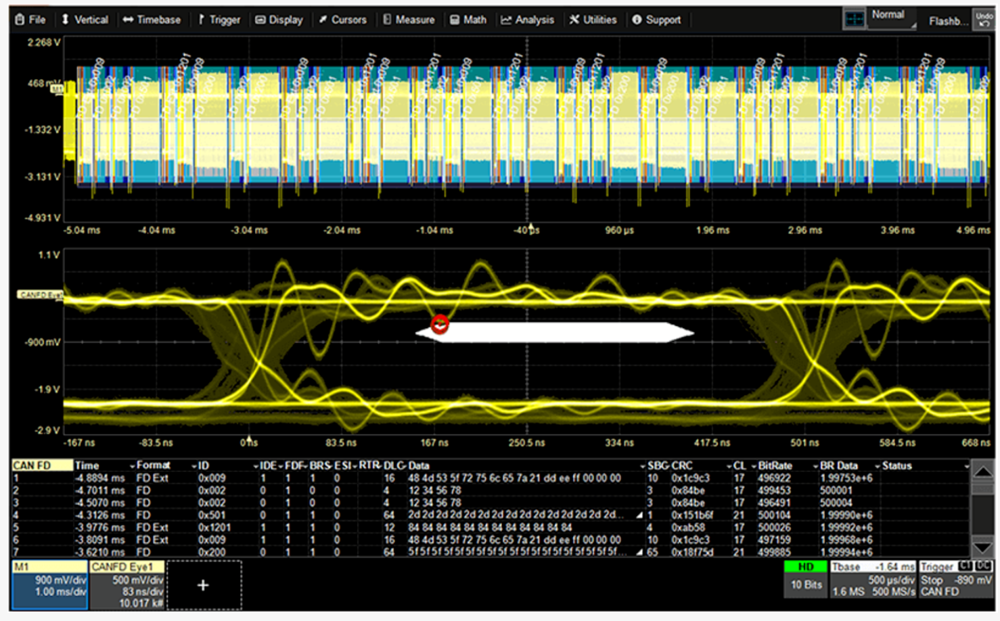Open the Trigger descriptor box
Screen dimensions: 1000x621
[x=955, y=579]
